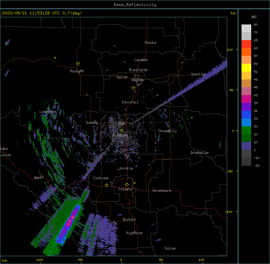Click the Sylvan label
This screenshot has height=264, width=270.
coord(122,77)
